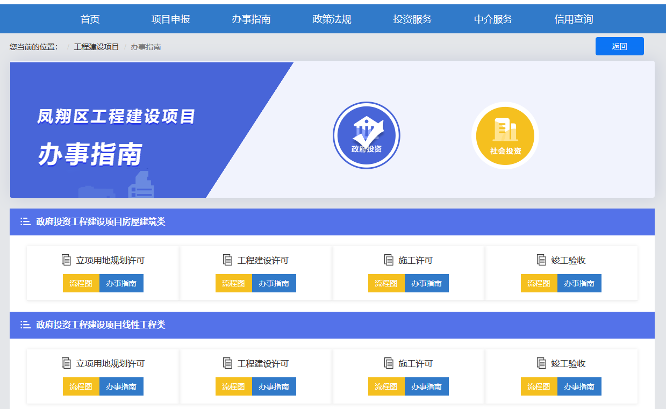666x409 pixels.
Task: Click the 凤翔区工程建设项目 banner heading
Action: coord(116,116)
